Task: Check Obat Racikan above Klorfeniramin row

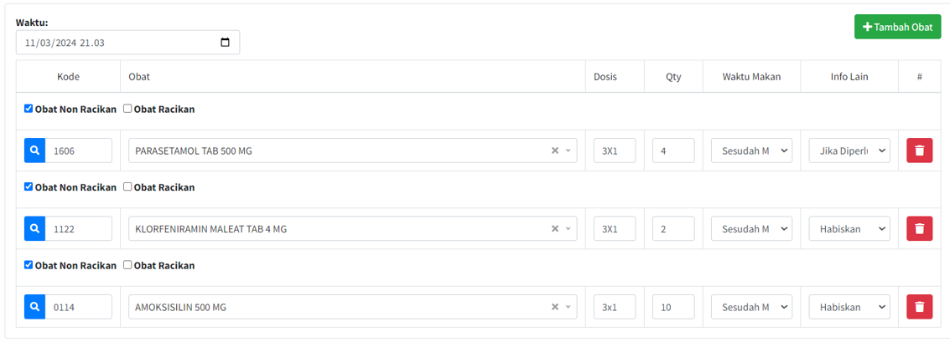Action: click(x=127, y=186)
